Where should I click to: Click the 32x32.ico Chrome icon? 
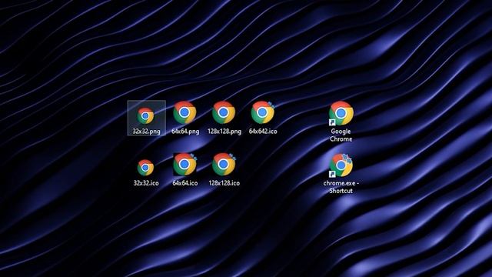[145, 168]
